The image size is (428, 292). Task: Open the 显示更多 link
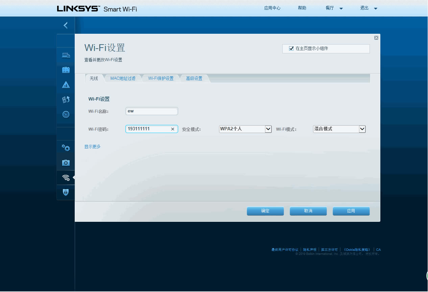pos(92,147)
